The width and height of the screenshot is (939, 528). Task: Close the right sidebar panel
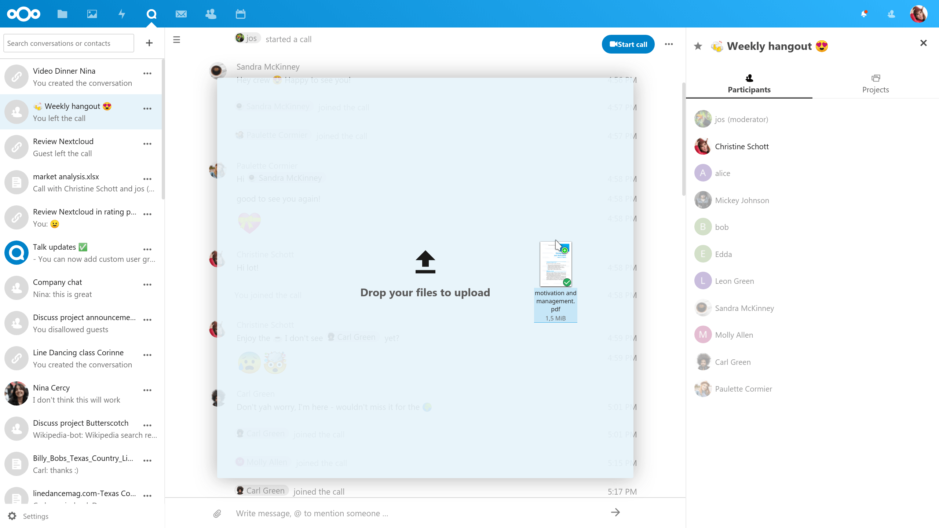click(x=924, y=43)
